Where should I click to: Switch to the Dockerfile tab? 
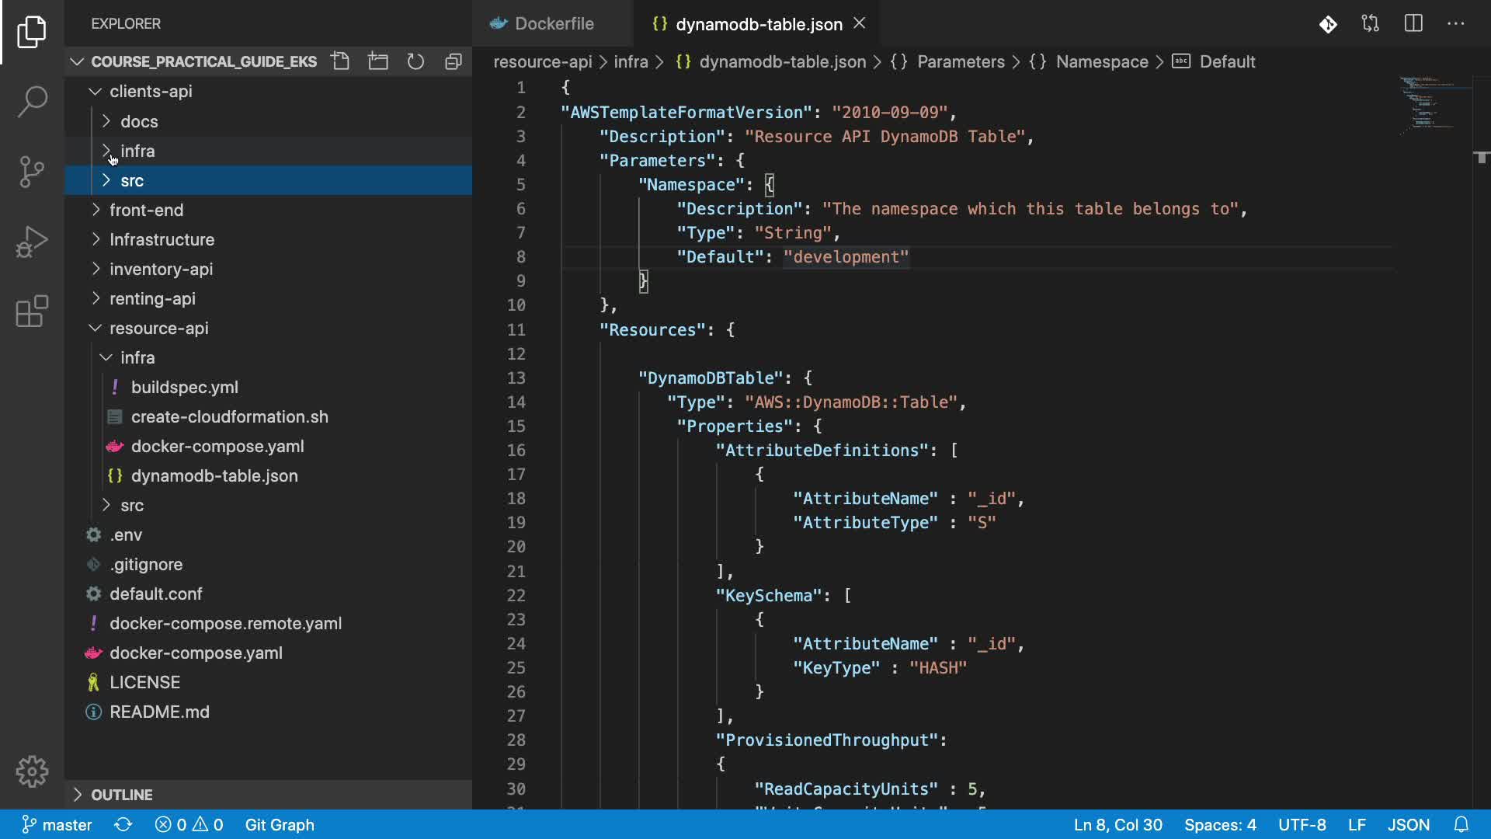pos(554,23)
